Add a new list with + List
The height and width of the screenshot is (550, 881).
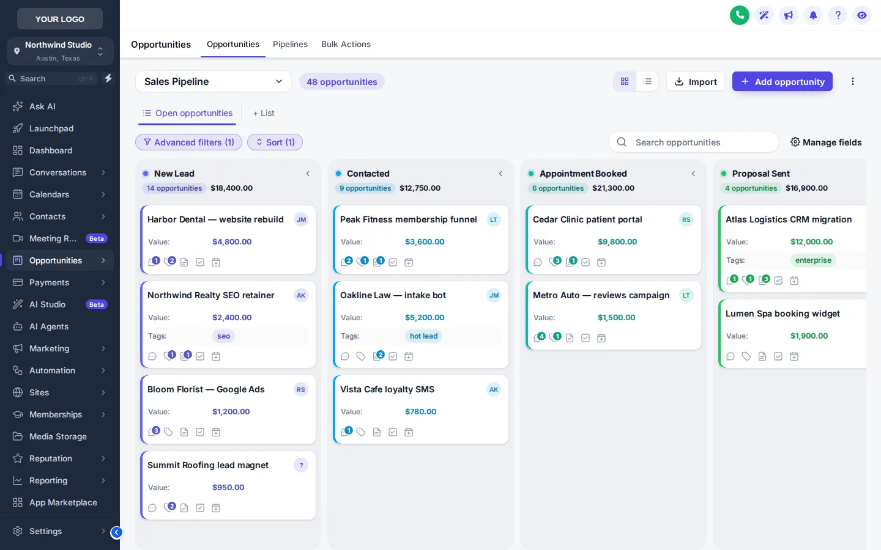click(x=264, y=113)
